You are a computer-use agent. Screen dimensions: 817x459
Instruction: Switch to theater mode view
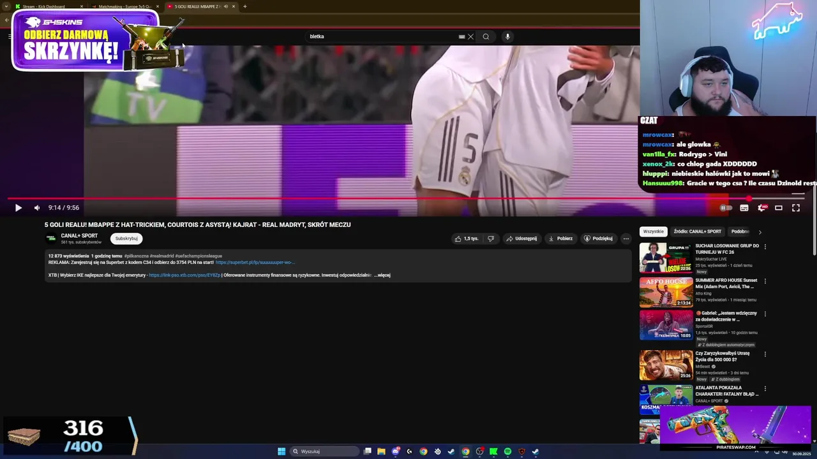(x=779, y=207)
